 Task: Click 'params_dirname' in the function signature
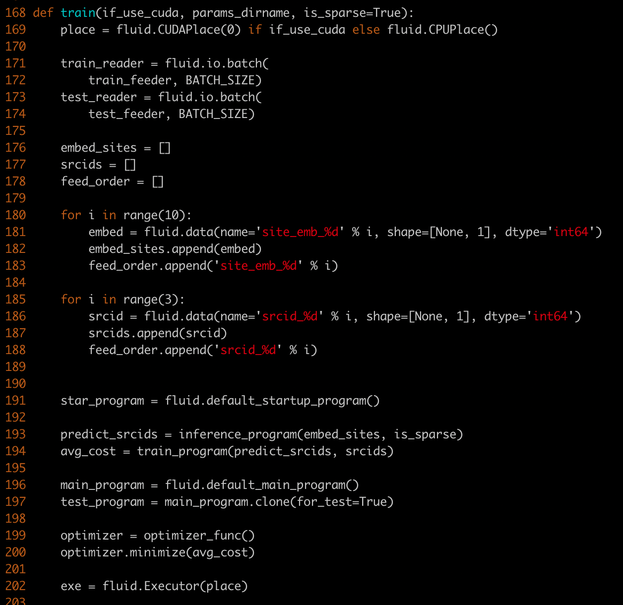tap(241, 12)
